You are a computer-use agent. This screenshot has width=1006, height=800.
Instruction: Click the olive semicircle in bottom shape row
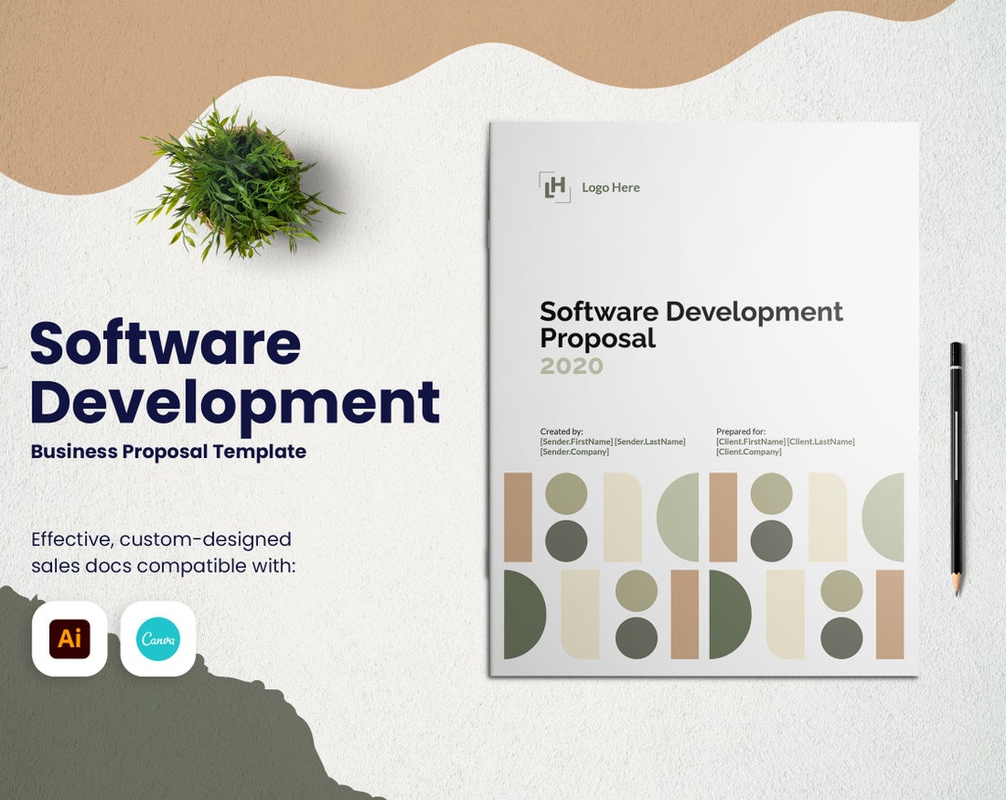tap(724, 613)
